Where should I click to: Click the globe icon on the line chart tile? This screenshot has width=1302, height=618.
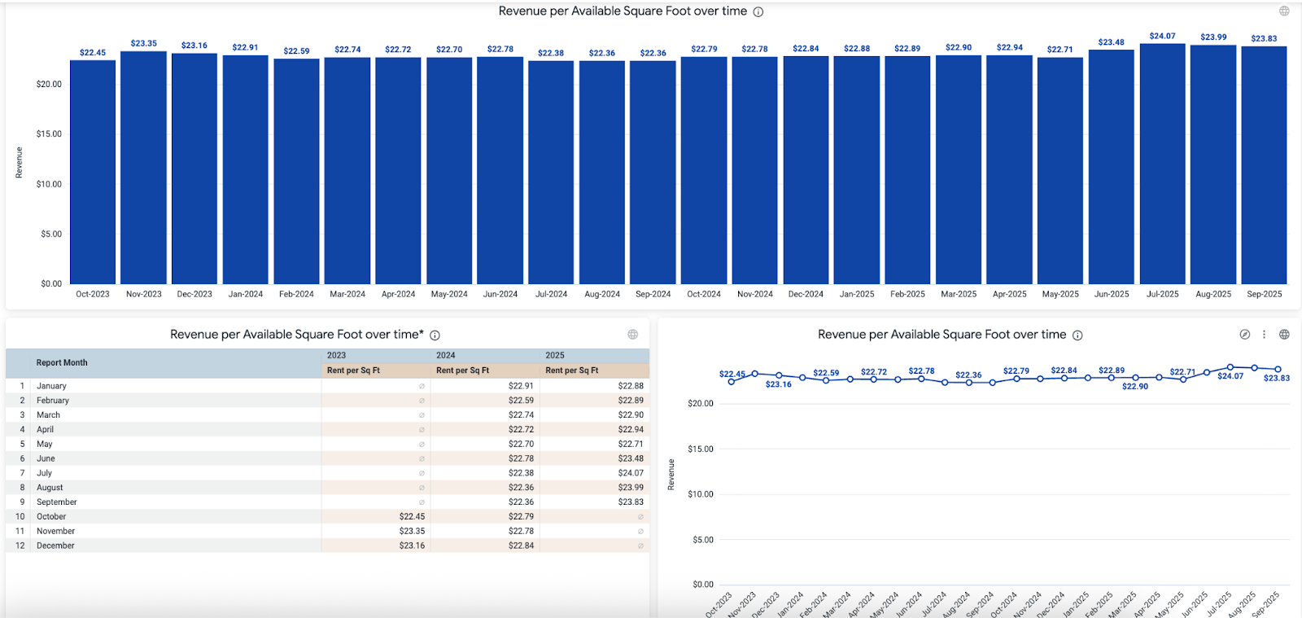(x=1284, y=335)
